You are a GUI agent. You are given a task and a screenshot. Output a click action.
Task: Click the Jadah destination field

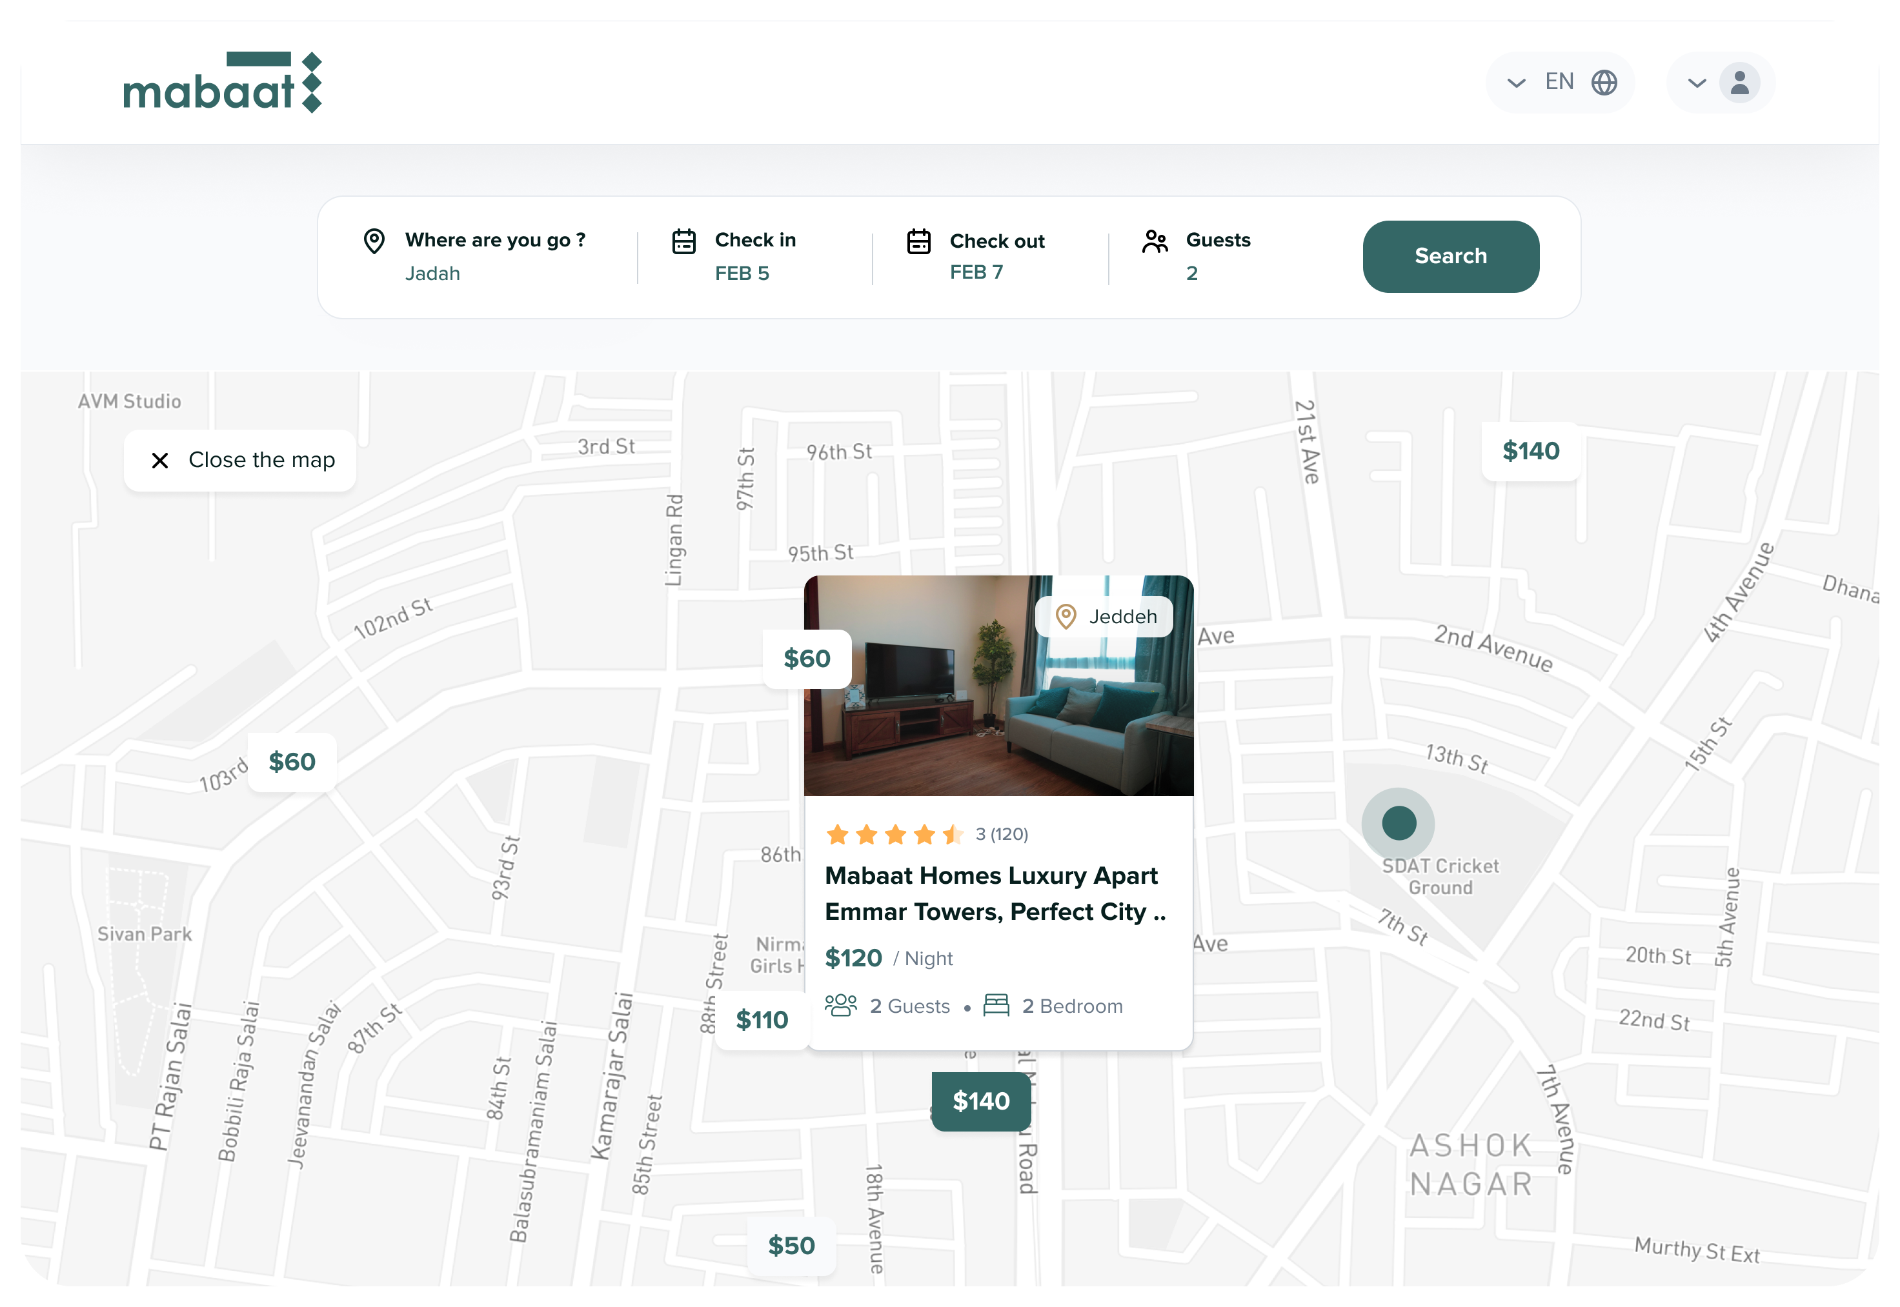coord(434,274)
